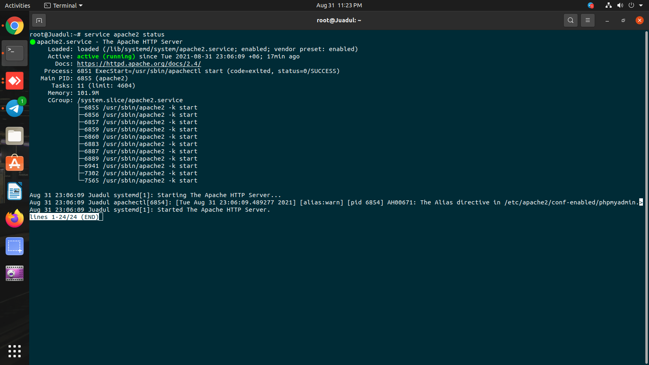The image size is (649, 365).
Task: Open the Files application in the dock
Action: pyautogui.click(x=15, y=136)
